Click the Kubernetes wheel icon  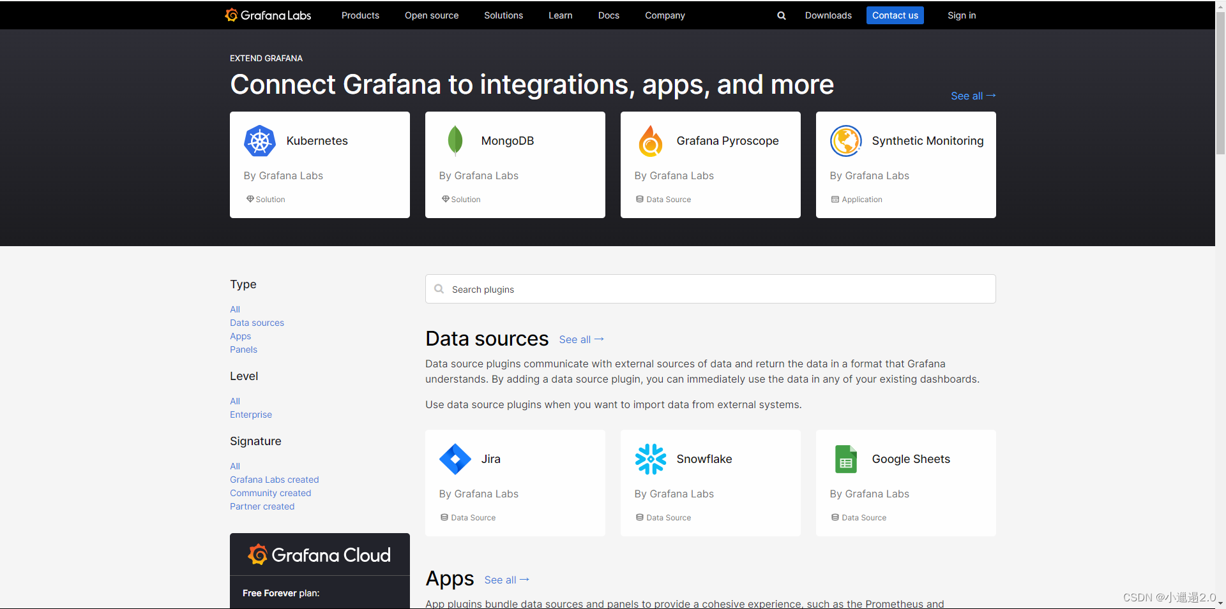pyautogui.click(x=260, y=141)
